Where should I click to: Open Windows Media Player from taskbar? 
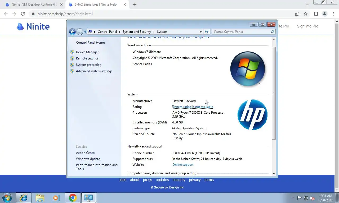tap(56, 198)
